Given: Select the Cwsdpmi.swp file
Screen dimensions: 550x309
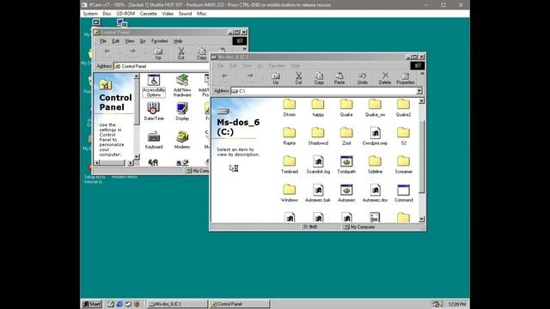Looking at the screenshot, I should click(x=375, y=136).
